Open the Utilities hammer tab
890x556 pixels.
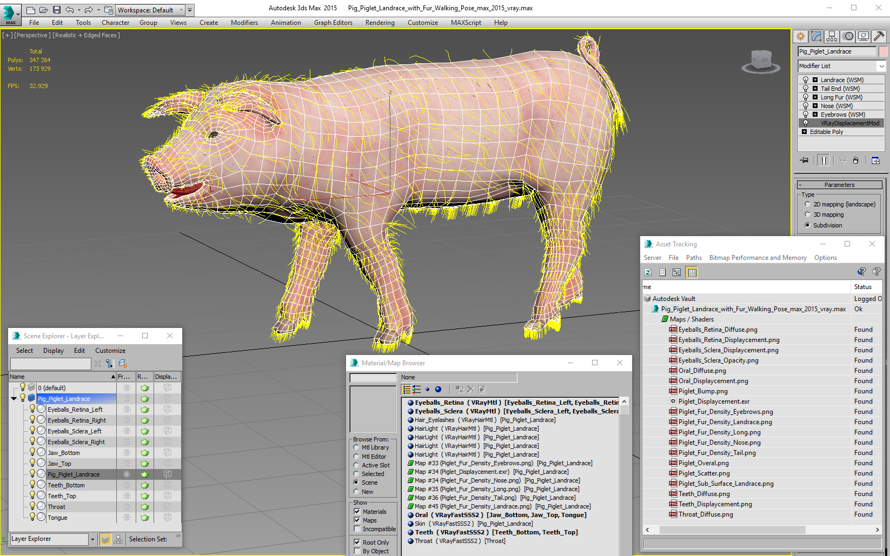(879, 36)
